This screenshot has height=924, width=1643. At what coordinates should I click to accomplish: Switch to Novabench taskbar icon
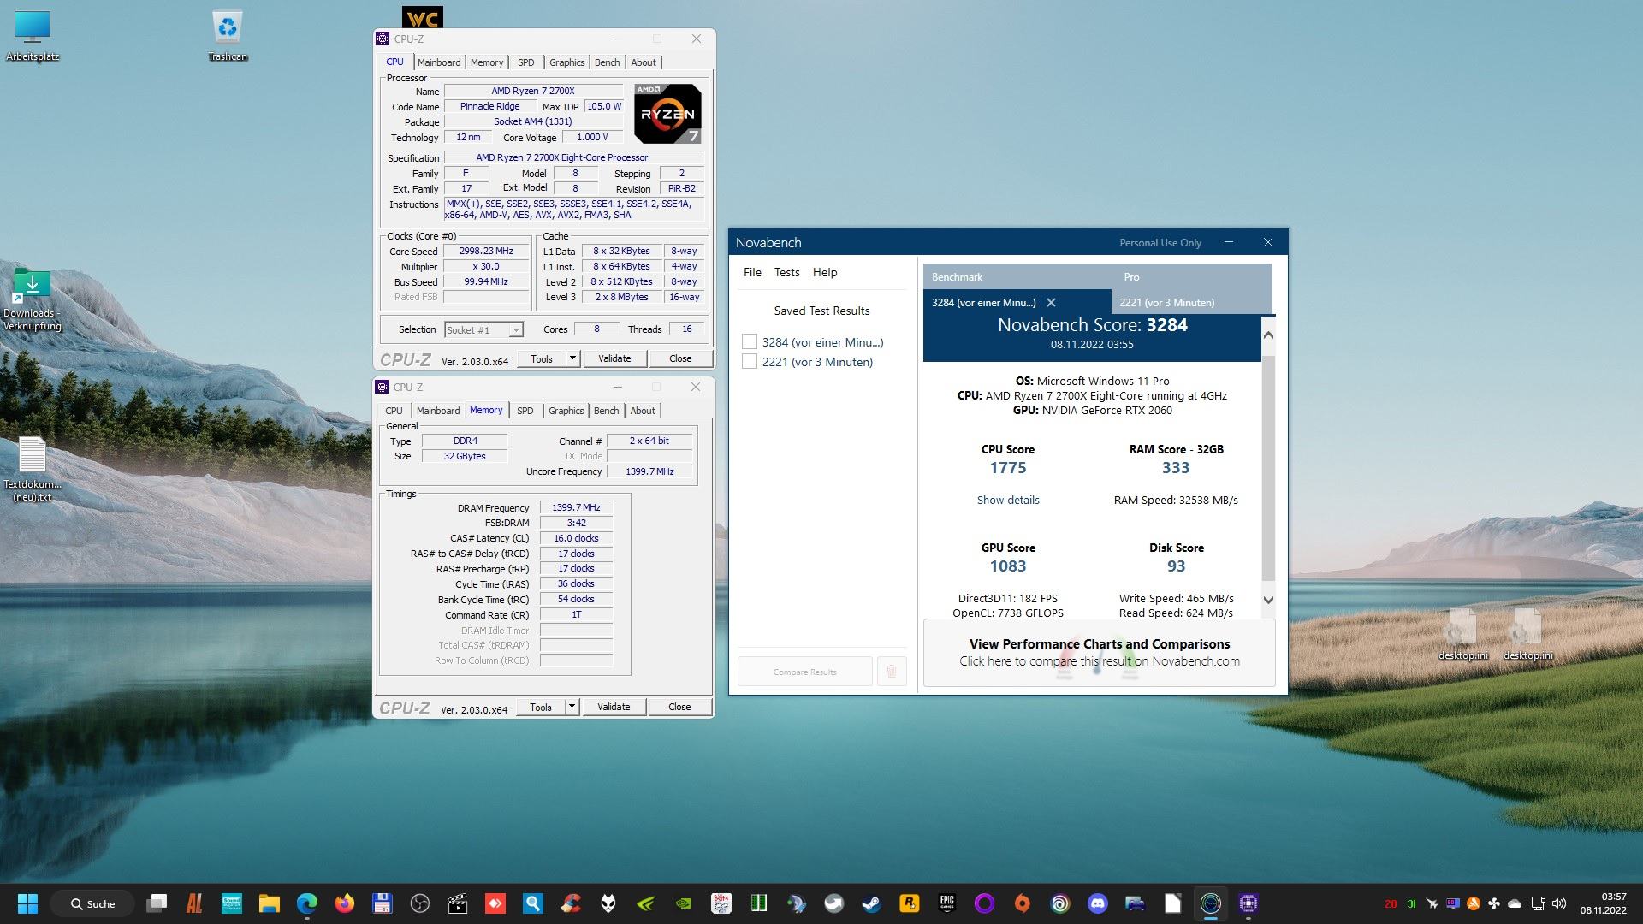point(1211,903)
